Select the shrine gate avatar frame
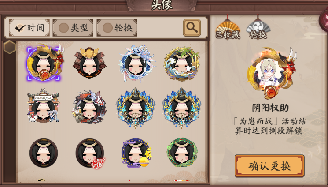 (43, 105)
